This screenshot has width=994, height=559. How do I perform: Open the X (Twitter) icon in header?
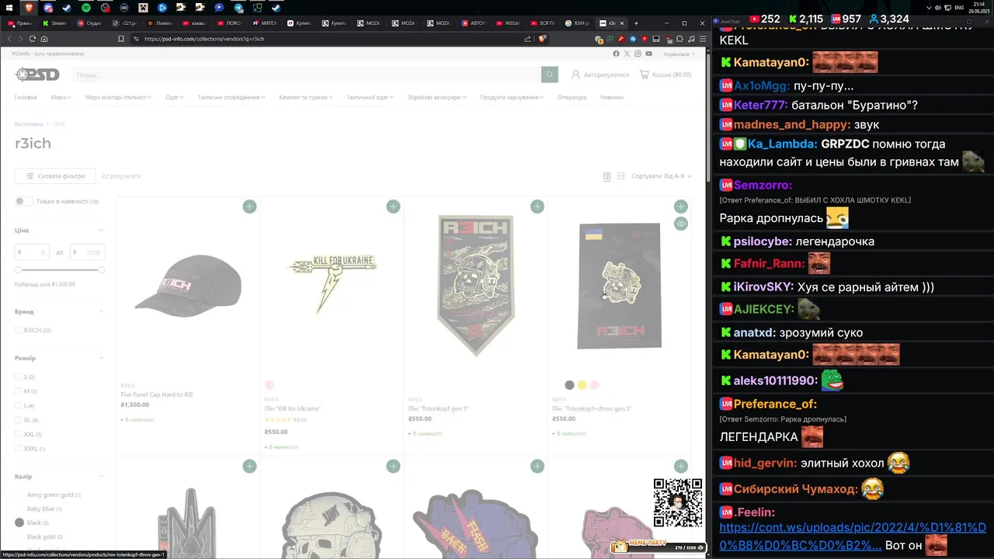tap(627, 54)
